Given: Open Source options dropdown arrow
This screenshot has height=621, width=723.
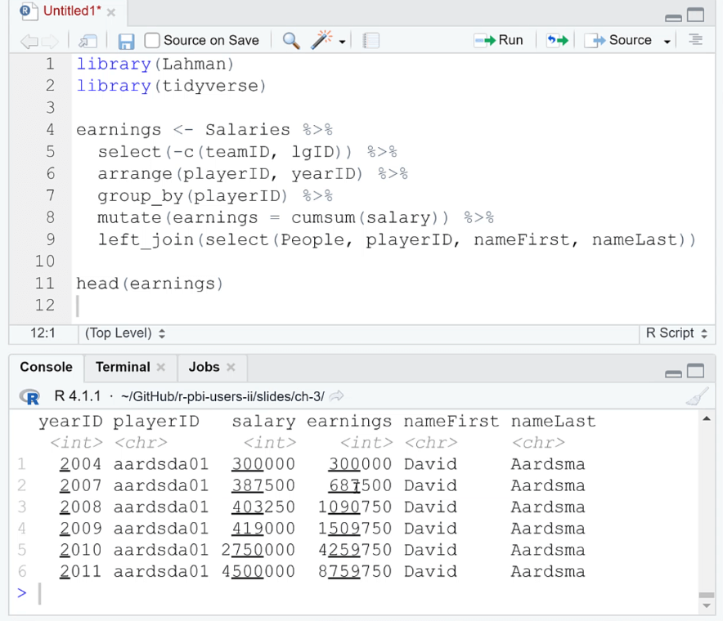Looking at the screenshot, I should (x=667, y=42).
